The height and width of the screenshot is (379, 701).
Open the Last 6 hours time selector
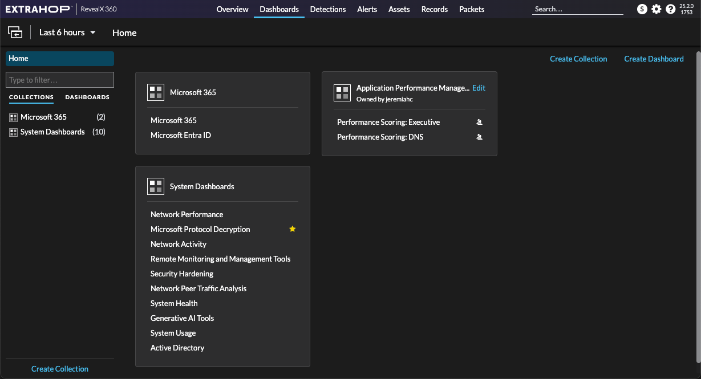[67, 32]
